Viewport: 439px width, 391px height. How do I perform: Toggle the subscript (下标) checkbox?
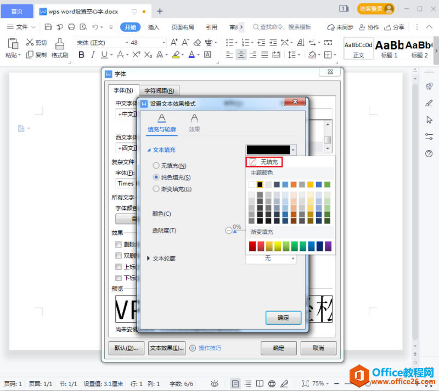(119, 278)
